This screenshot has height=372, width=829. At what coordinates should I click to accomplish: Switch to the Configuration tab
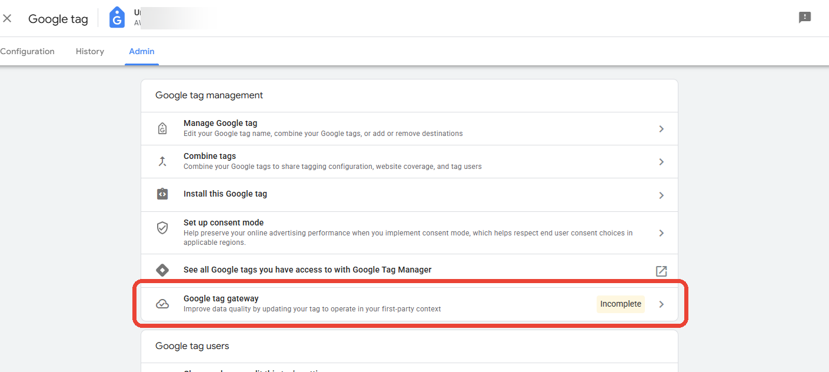27,51
